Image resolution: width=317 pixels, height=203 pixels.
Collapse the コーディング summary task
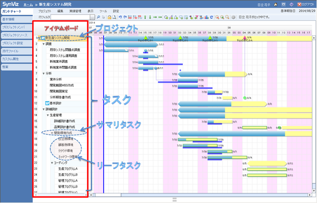[x=52, y=163]
